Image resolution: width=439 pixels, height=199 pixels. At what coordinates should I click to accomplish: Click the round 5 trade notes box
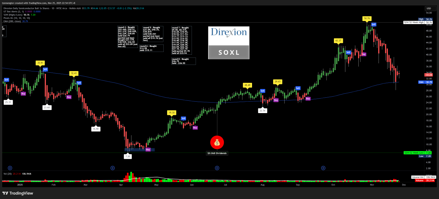[x=153, y=34]
